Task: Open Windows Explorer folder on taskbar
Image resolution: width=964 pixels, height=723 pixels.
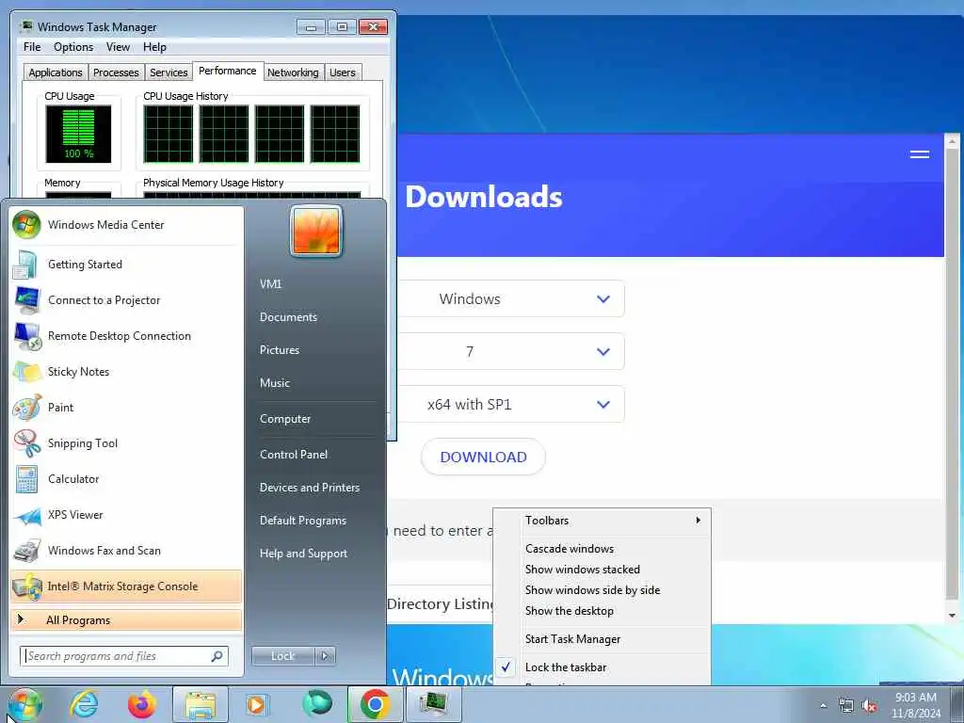Action: [x=201, y=704]
